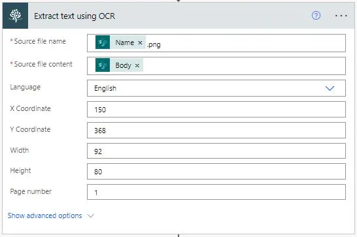Remove the Body dynamic content token
Viewport: 357px width, 237px height.
[x=137, y=65]
